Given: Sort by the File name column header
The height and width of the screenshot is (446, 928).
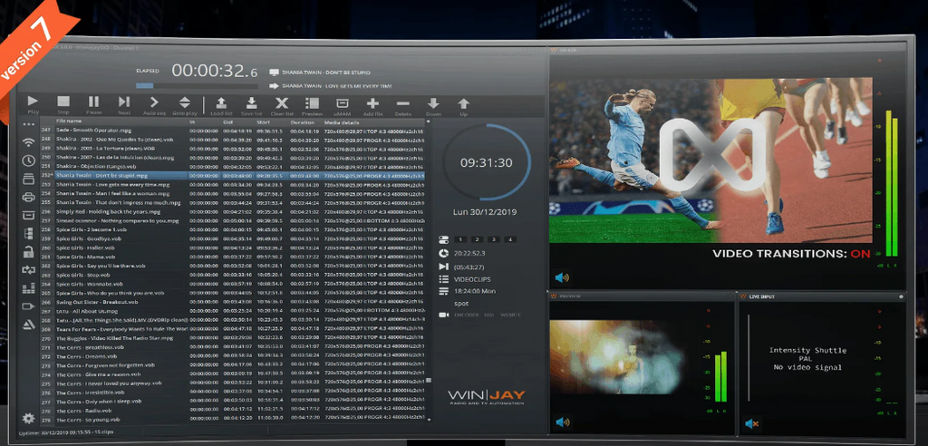Looking at the screenshot, I should pos(69,121).
